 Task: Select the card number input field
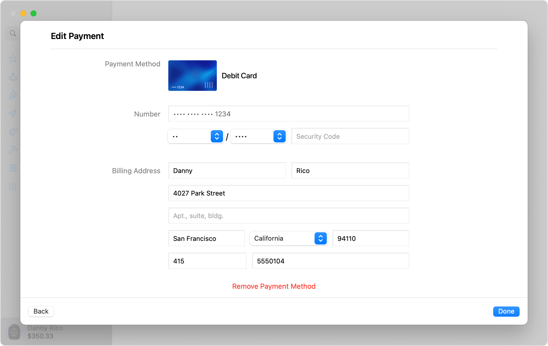point(288,114)
